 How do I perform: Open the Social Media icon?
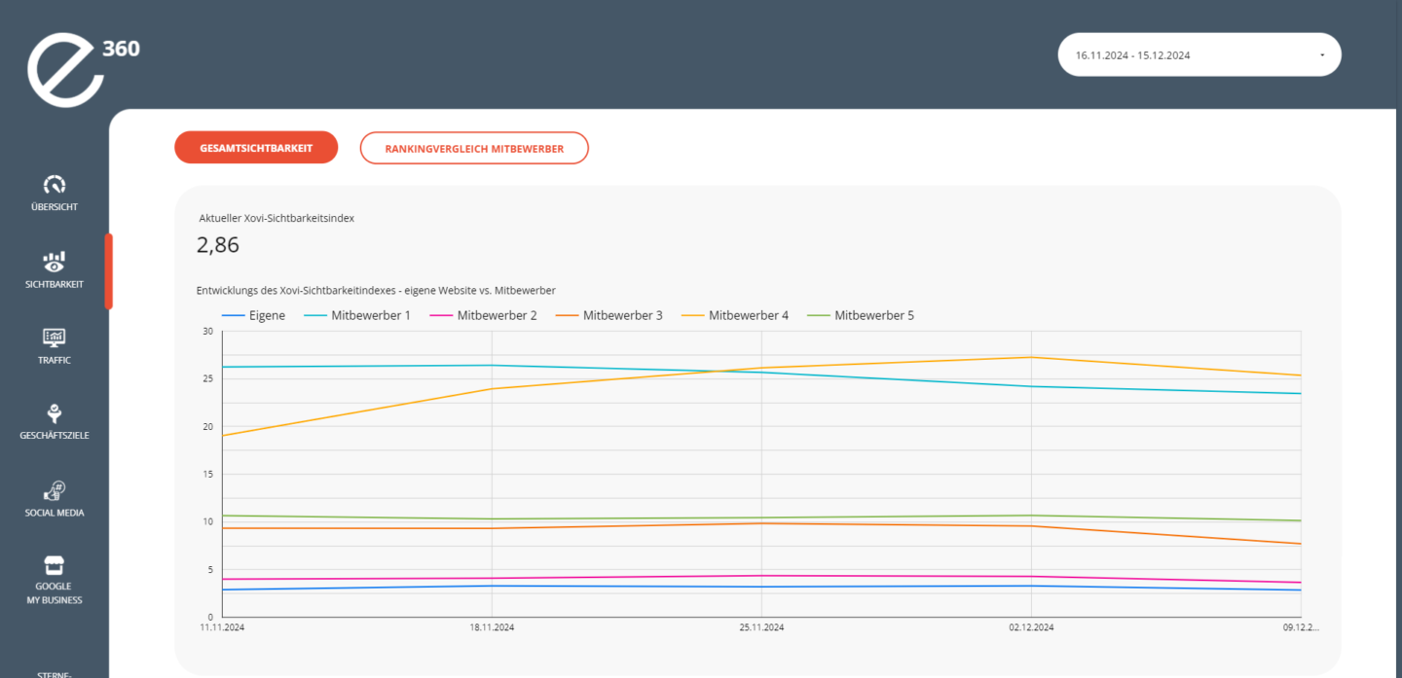click(55, 490)
